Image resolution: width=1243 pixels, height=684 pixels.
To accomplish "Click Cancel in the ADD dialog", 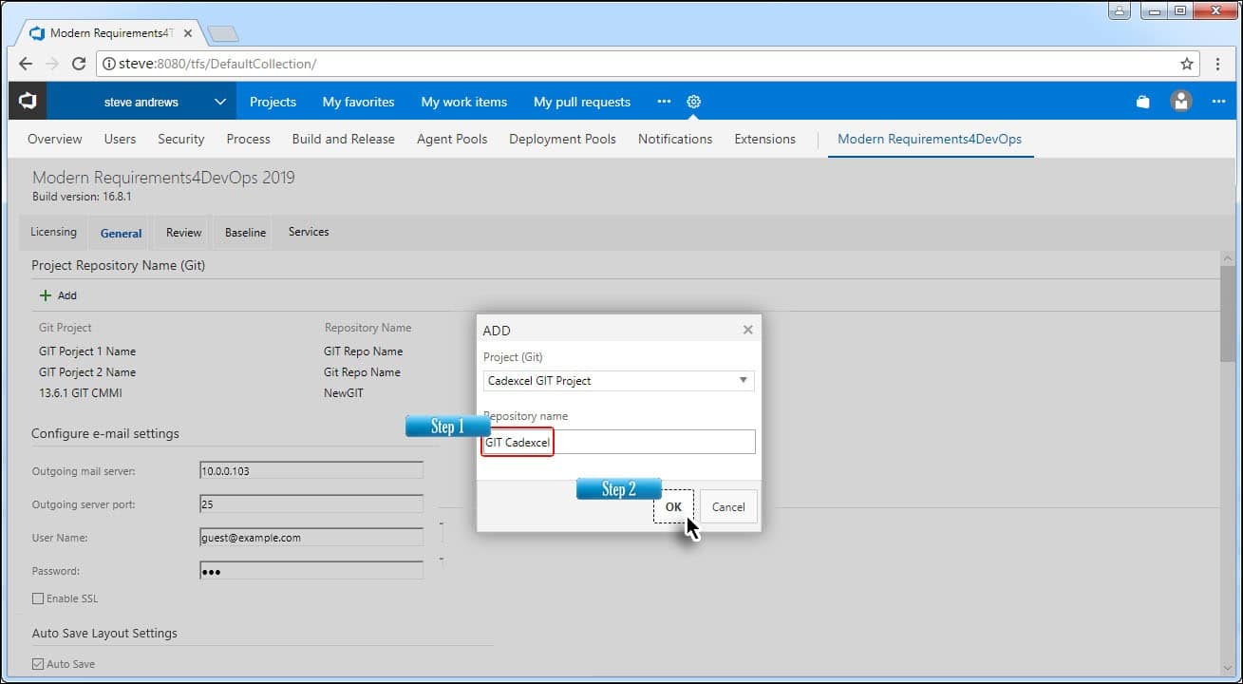I will [x=728, y=506].
